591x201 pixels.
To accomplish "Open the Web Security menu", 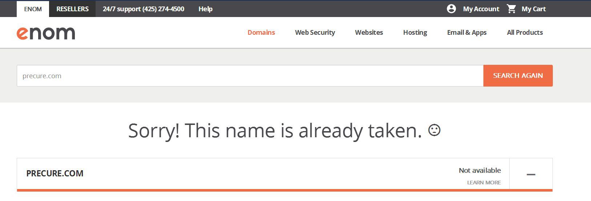I will 315,32.
